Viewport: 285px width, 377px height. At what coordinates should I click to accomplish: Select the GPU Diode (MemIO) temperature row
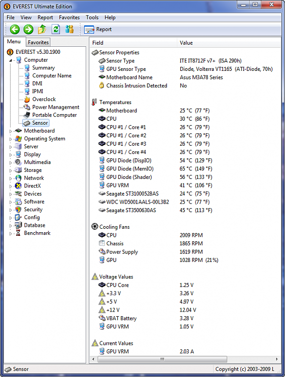coord(185,169)
